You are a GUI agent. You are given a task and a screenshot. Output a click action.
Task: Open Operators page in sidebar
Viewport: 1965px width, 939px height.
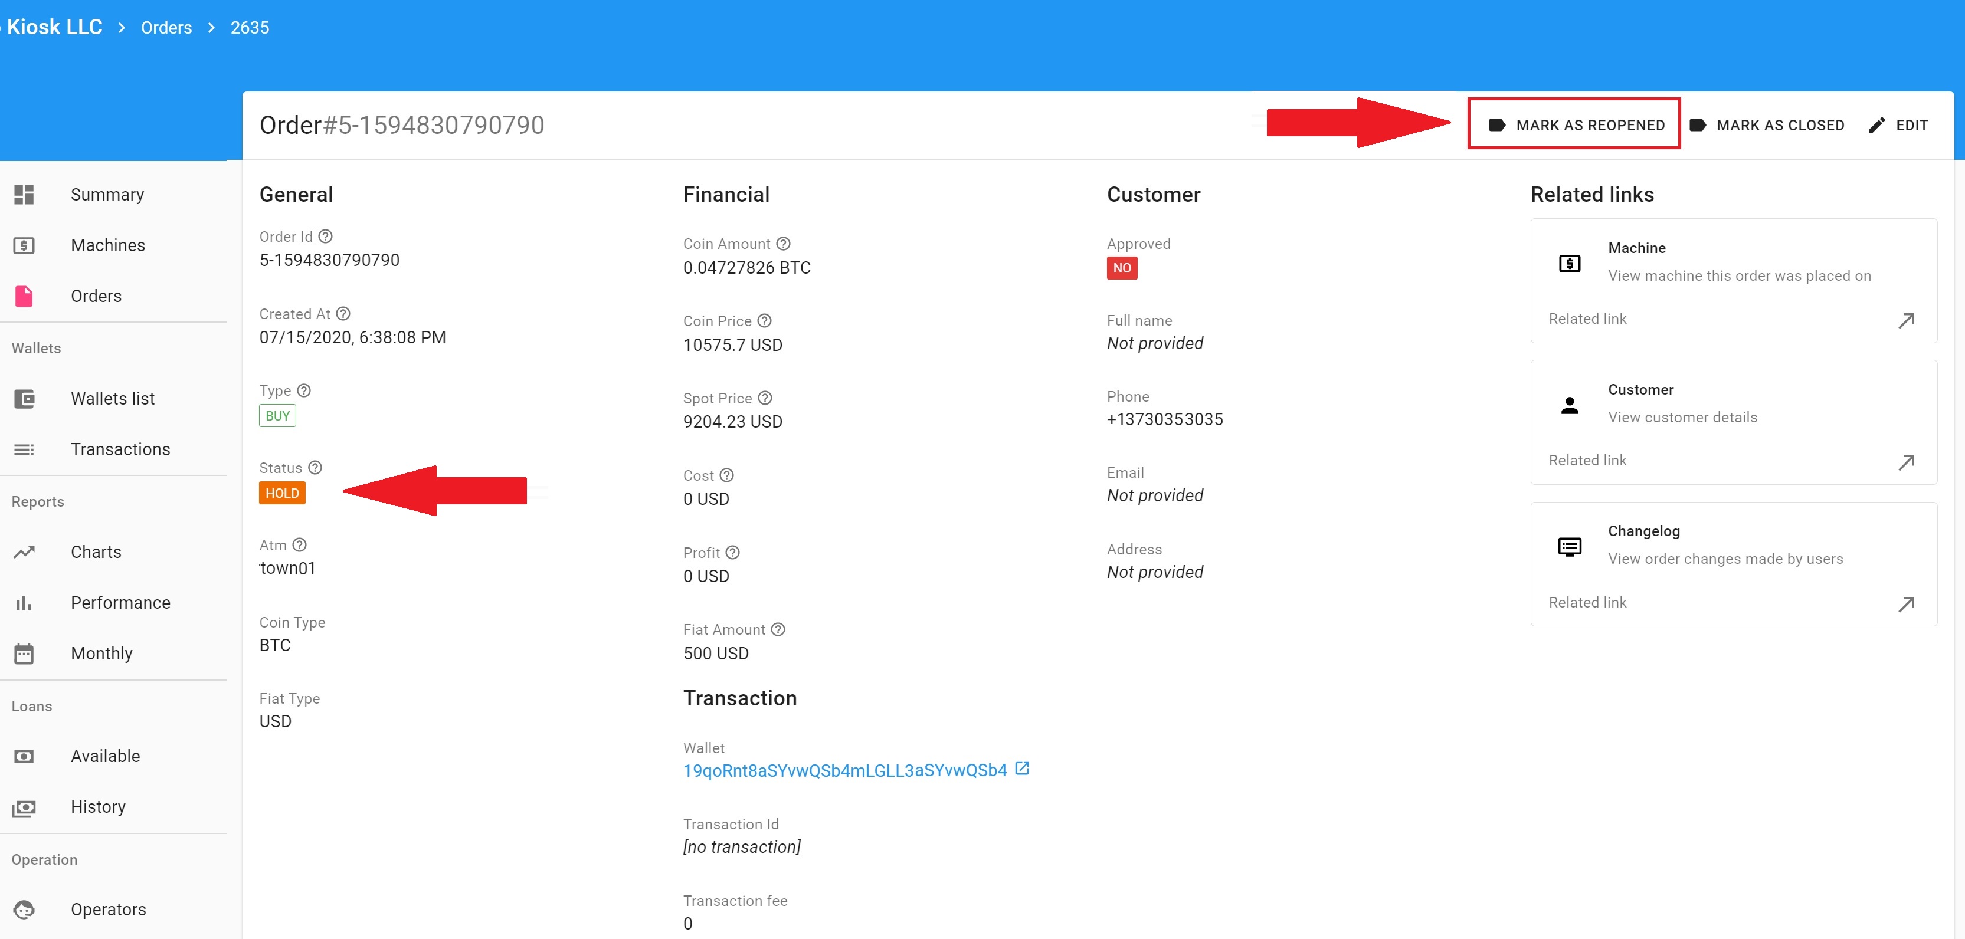pos(113,910)
